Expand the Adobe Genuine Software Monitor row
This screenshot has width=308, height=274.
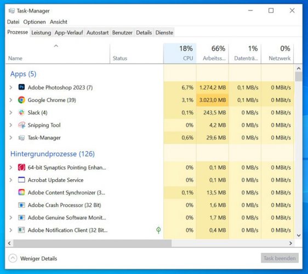tap(11, 218)
